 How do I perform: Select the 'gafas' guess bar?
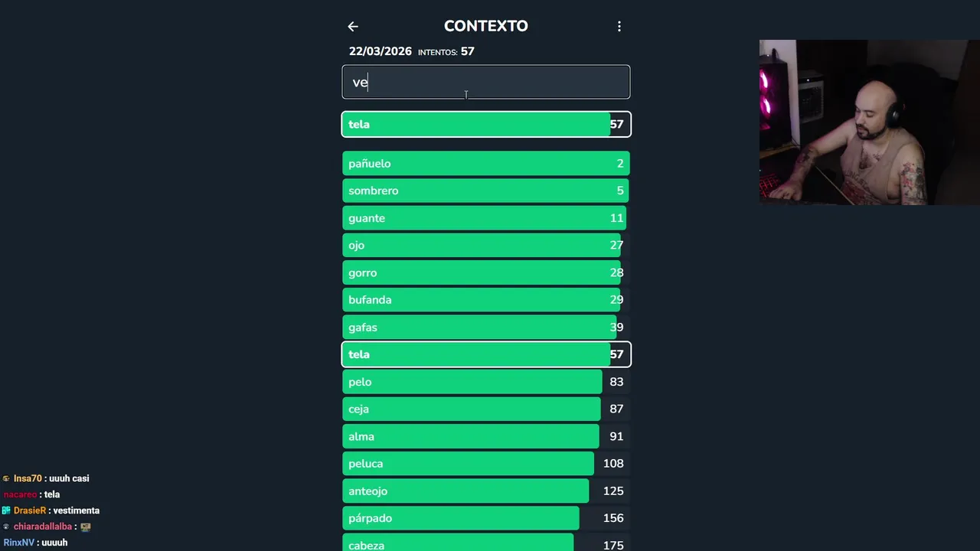point(486,328)
